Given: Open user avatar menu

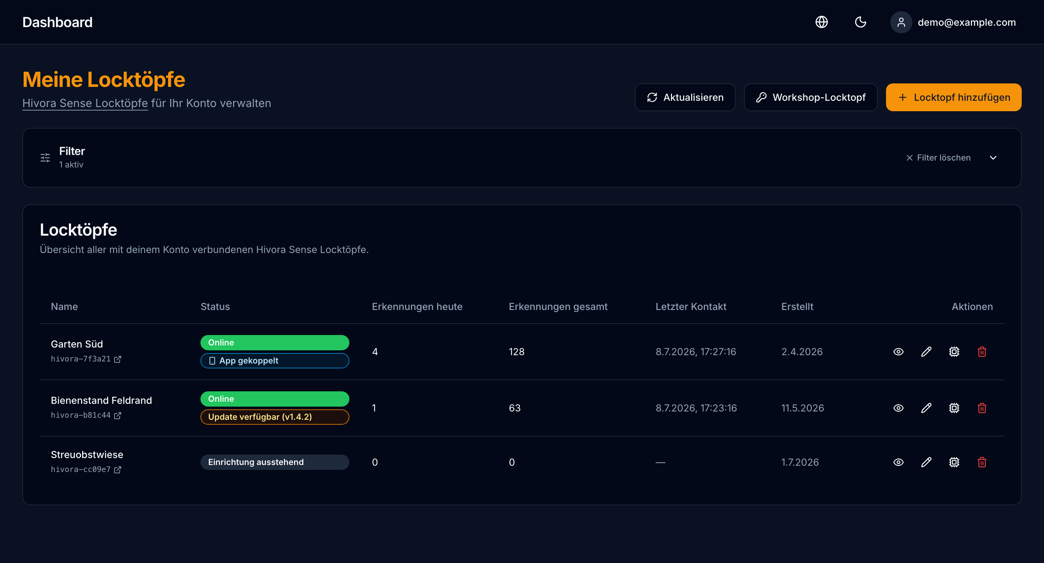Looking at the screenshot, I should pos(901,22).
